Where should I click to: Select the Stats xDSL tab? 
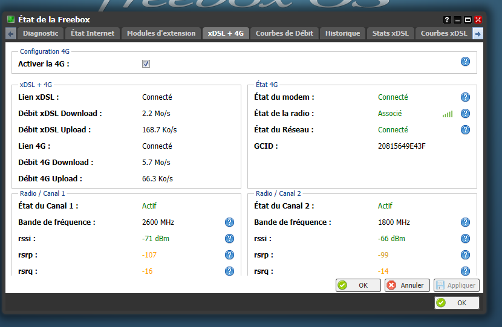pyautogui.click(x=391, y=33)
